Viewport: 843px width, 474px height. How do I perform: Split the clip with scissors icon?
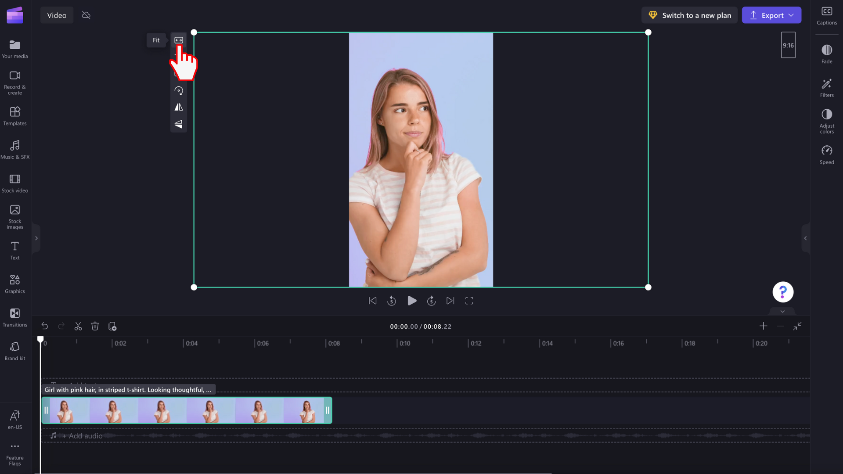tap(78, 326)
